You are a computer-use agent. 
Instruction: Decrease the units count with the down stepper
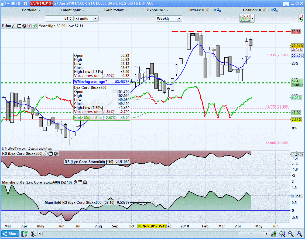71,20
